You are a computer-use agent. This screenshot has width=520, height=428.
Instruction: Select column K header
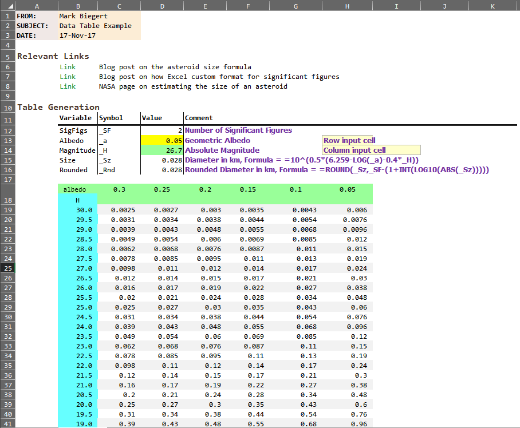(x=491, y=5)
